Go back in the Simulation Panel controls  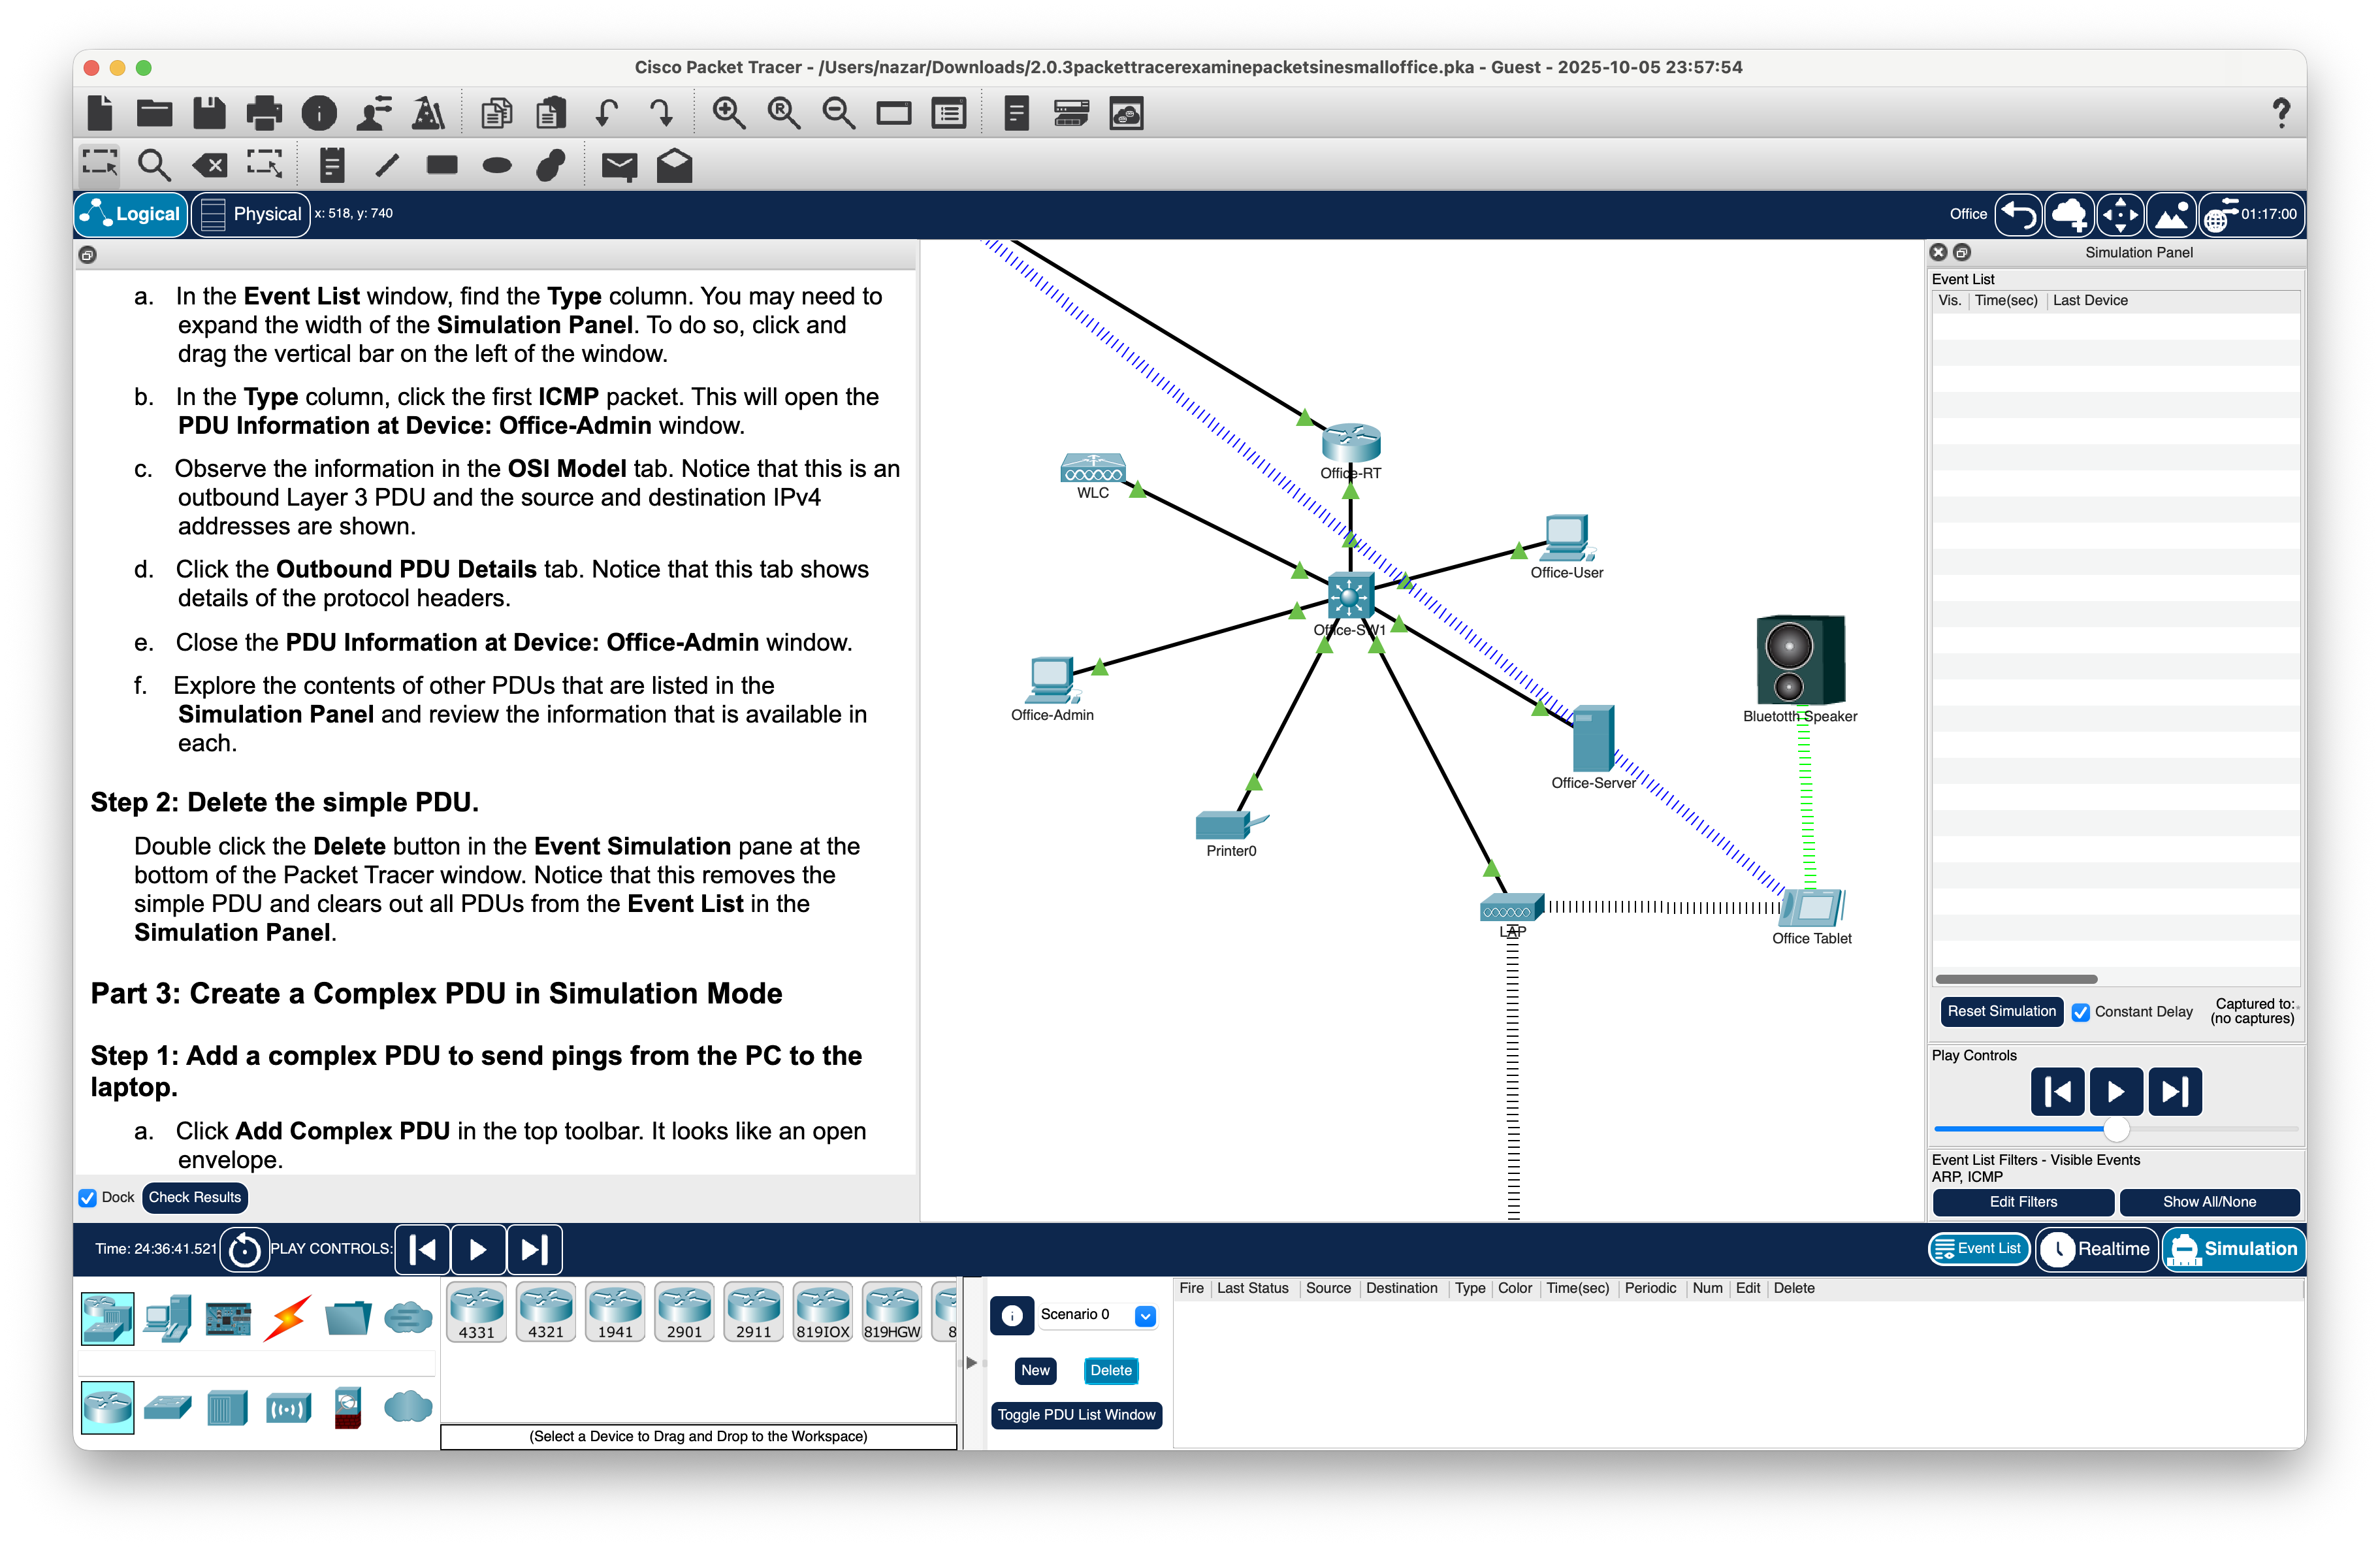click(2058, 1092)
